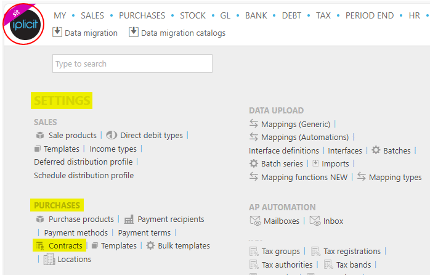Click the Data migration catalogs download icon
Image resolution: width=430 pixels, height=275 pixels.
(134, 32)
